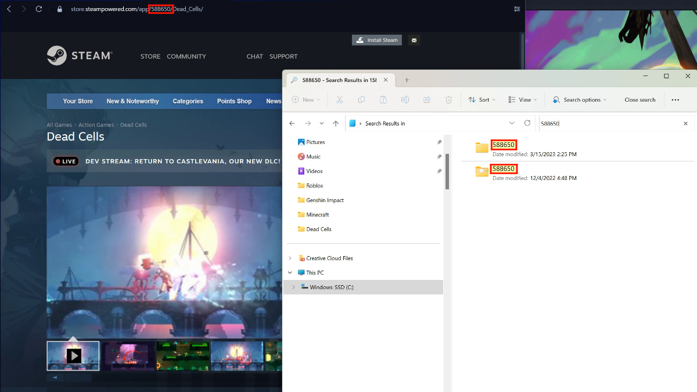The image size is (697, 392).
Task: Click the Delete icon in the toolbar
Action: [448, 99]
